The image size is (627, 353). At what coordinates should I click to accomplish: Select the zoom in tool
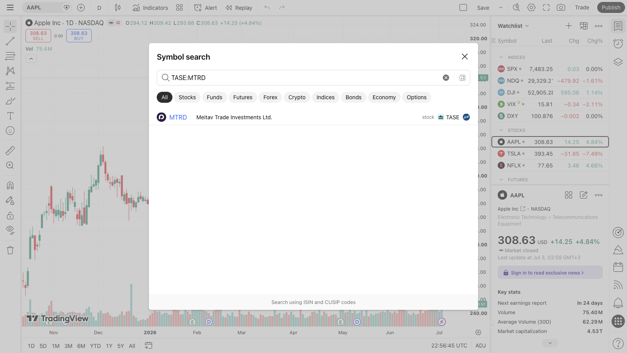[x=10, y=165]
